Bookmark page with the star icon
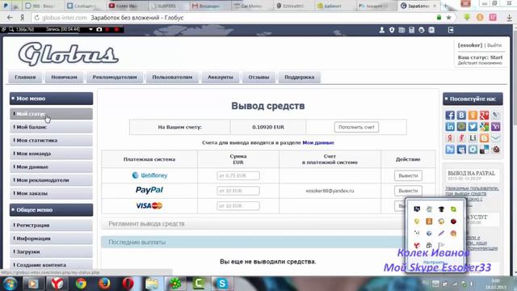This screenshot has width=517, height=291. (449, 18)
